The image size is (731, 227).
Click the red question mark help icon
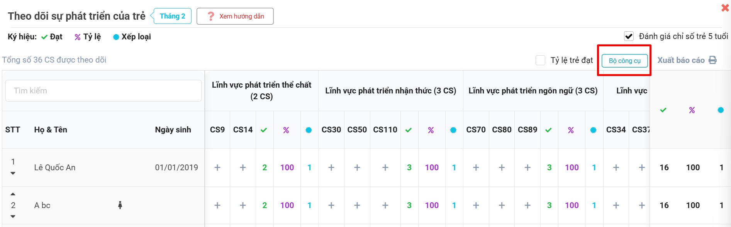coord(211,16)
